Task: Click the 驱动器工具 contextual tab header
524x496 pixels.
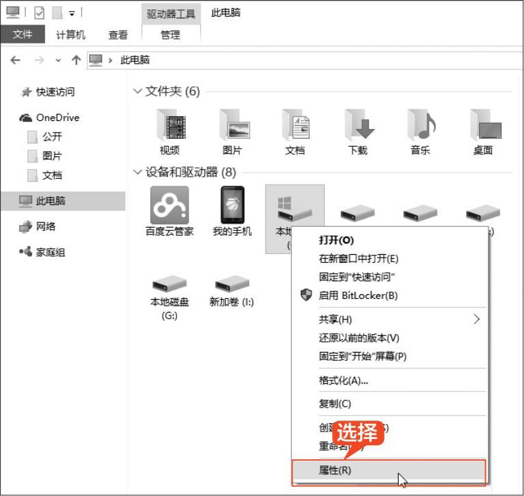Action: point(171,14)
